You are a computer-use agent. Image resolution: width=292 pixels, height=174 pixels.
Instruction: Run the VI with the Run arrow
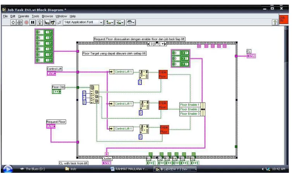(13, 22)
